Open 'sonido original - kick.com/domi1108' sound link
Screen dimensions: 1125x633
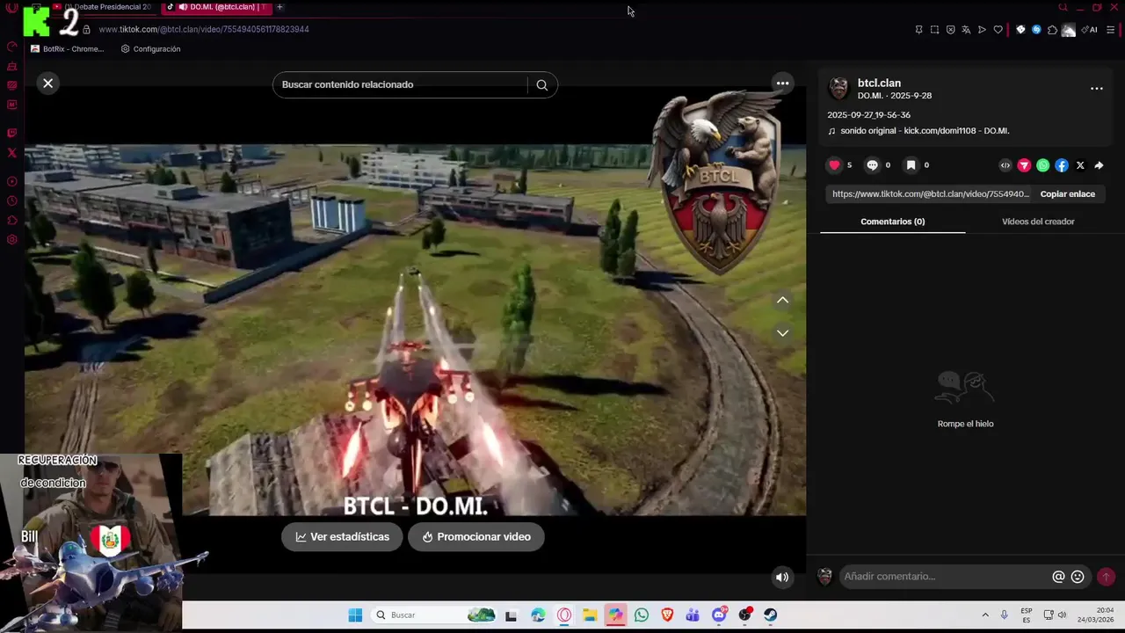pos(924,131)
